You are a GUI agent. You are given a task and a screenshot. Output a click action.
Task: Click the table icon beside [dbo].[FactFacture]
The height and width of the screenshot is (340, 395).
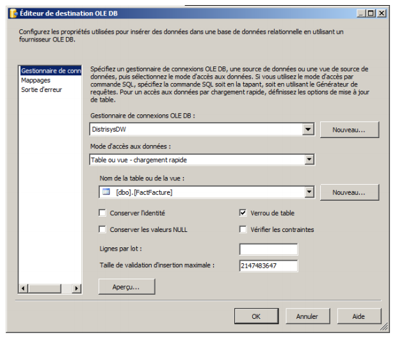(107, 192)
